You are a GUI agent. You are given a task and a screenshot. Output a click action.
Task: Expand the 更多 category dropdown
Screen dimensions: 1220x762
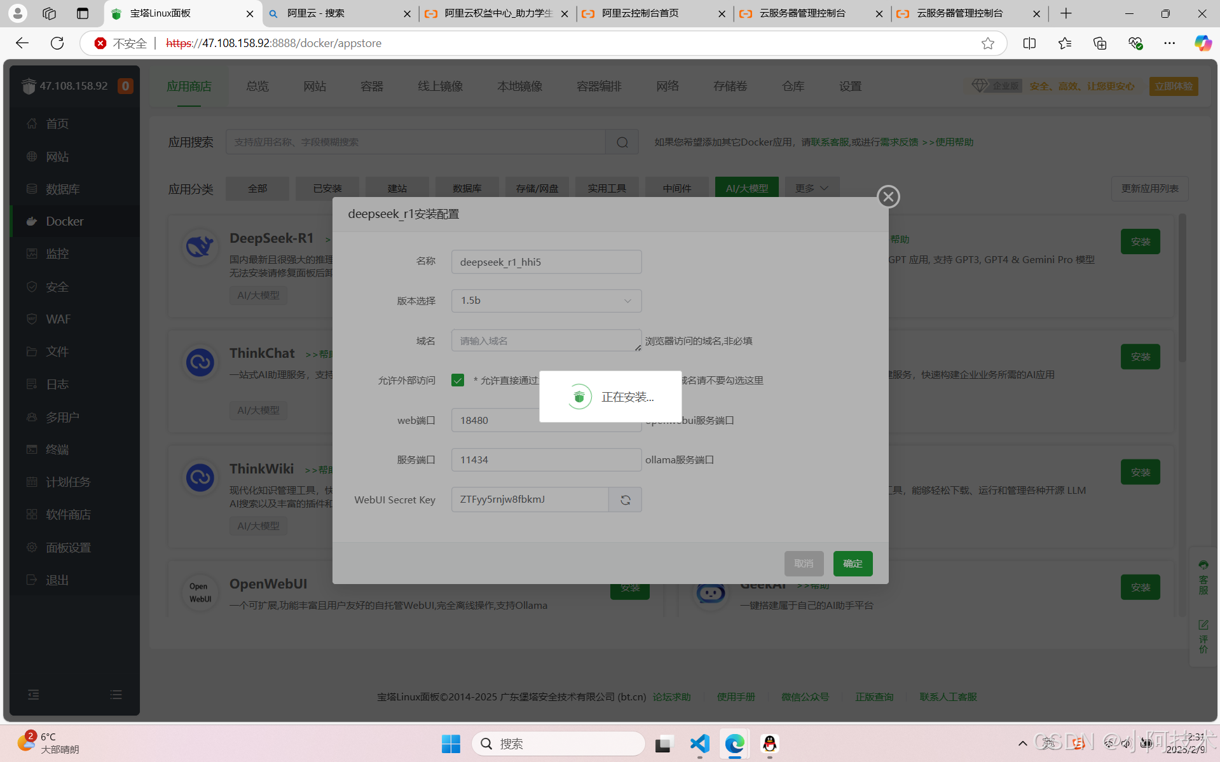tap(812, 188)
